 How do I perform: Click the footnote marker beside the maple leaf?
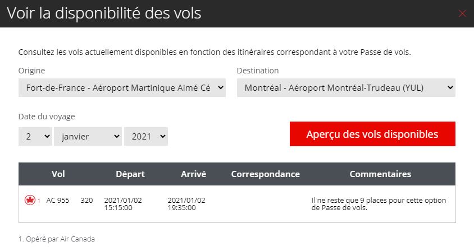point(39,201)
